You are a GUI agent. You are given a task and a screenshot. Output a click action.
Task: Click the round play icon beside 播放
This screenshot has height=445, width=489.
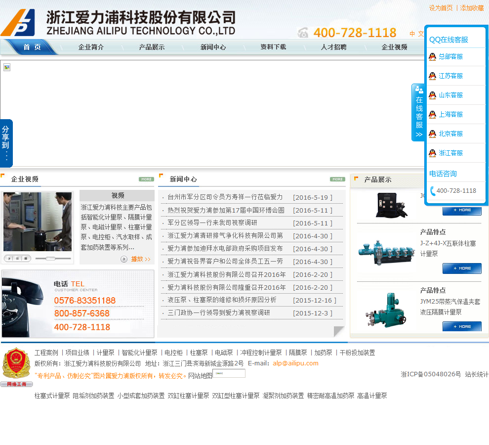pyautogui.click(x=124, y=259)
